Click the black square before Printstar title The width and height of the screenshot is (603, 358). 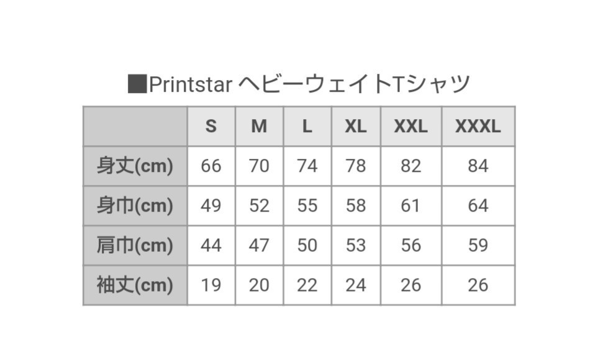(137, 84)
